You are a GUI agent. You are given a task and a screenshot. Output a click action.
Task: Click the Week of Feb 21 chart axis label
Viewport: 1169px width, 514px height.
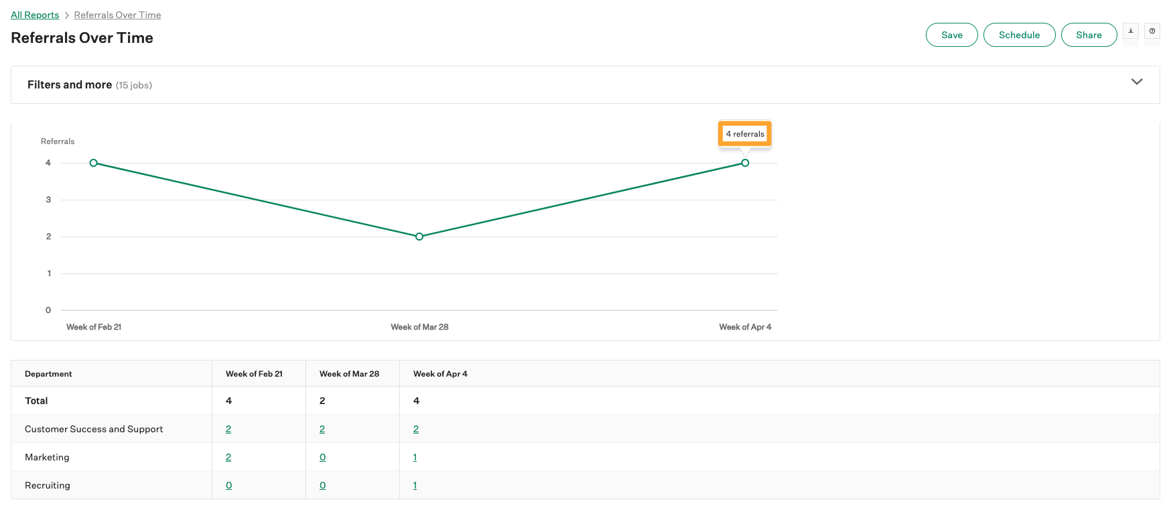click(94, 327)
